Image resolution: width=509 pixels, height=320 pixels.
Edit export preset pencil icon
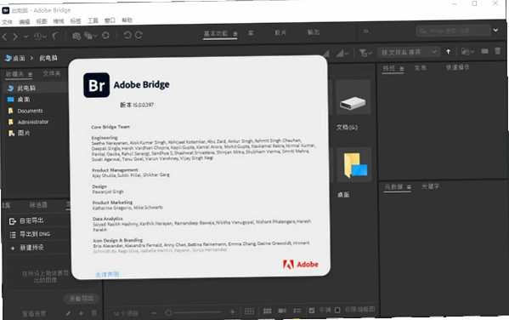(68, 313)
